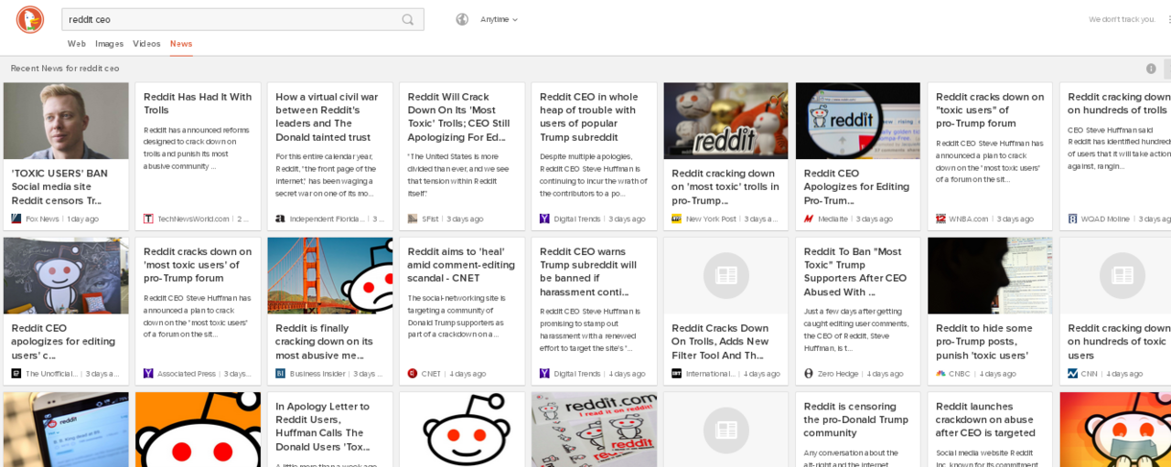1171x467 pixels.
Task: Click 'We don't track you.' text
Action: point(1121,19)
